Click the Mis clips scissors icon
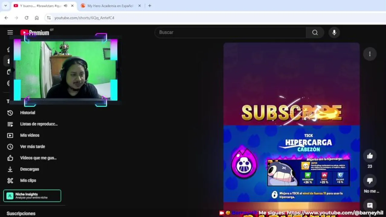The image size is (386, 217). (10, 181)
